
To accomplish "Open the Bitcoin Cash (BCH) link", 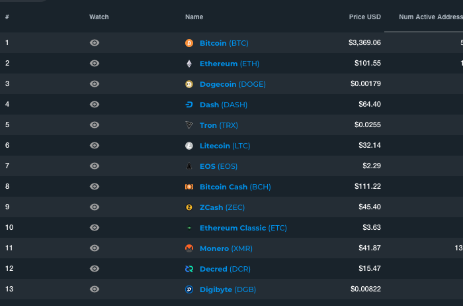I will click(x=235, y=187).
